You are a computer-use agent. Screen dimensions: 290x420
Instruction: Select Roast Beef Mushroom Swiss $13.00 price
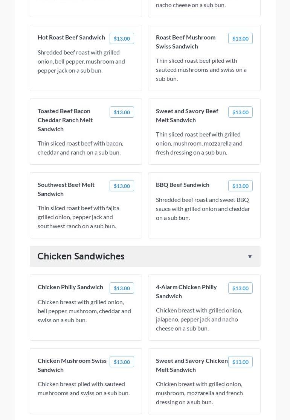tap(240, 38)
